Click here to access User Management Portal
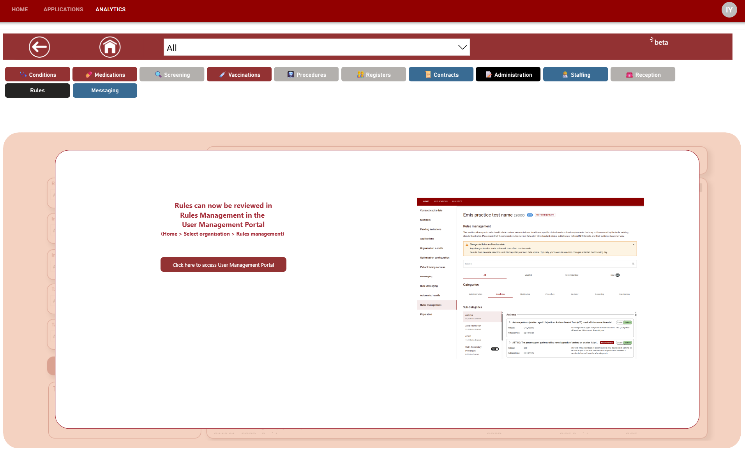 223,265
